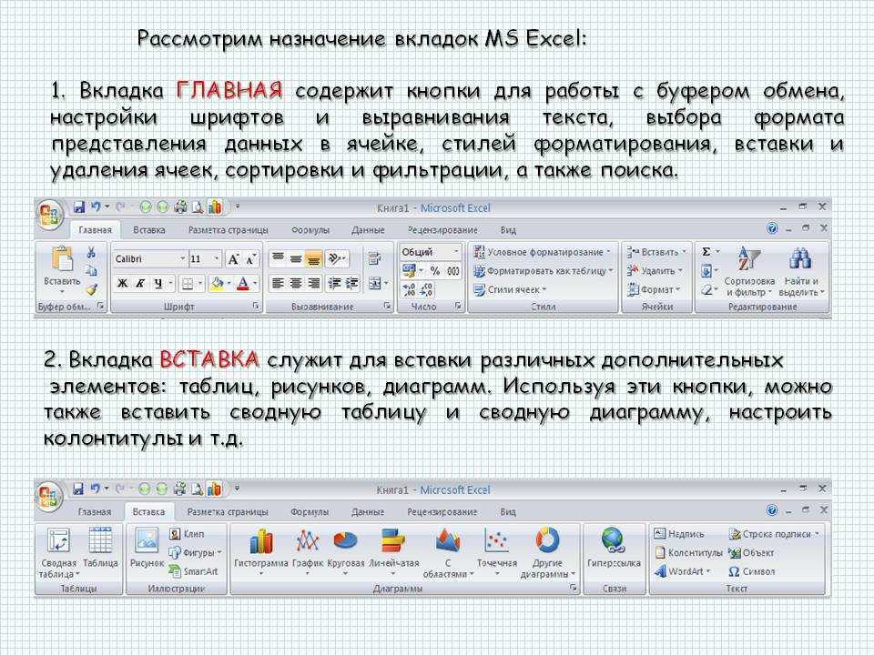The height and width of the screenshot is (655, 874).
Task: Toggle Italic (К) formatting
Action: click(140, 284)
